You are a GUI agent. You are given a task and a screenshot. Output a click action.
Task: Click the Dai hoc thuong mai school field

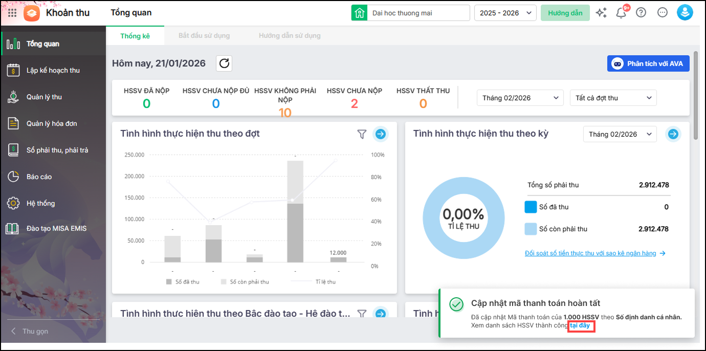click(x=417, y=13)
